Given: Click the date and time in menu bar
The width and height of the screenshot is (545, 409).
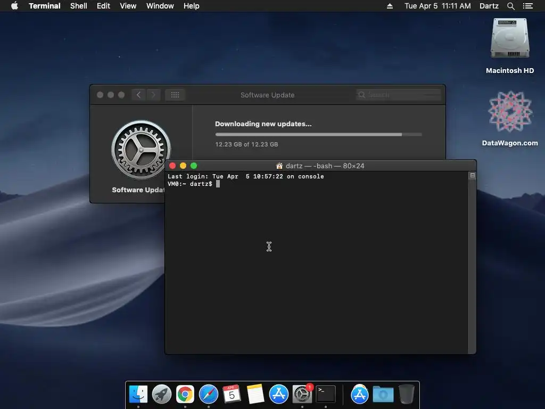Looking at the screenshot, I should point(437,6).
